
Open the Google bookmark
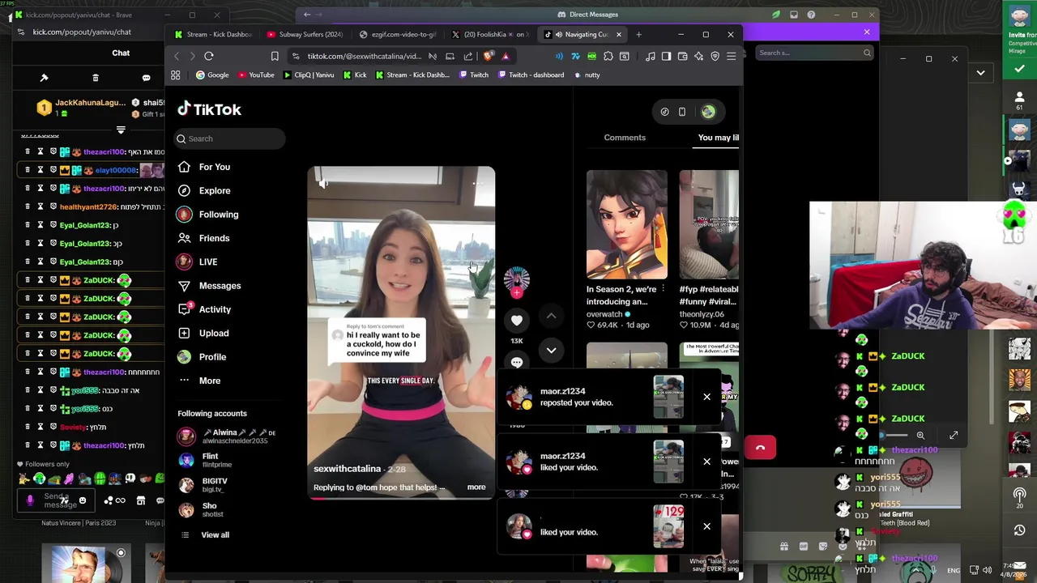(212, 74)
